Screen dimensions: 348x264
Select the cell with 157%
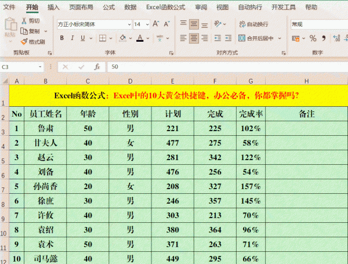pos(251,186)
